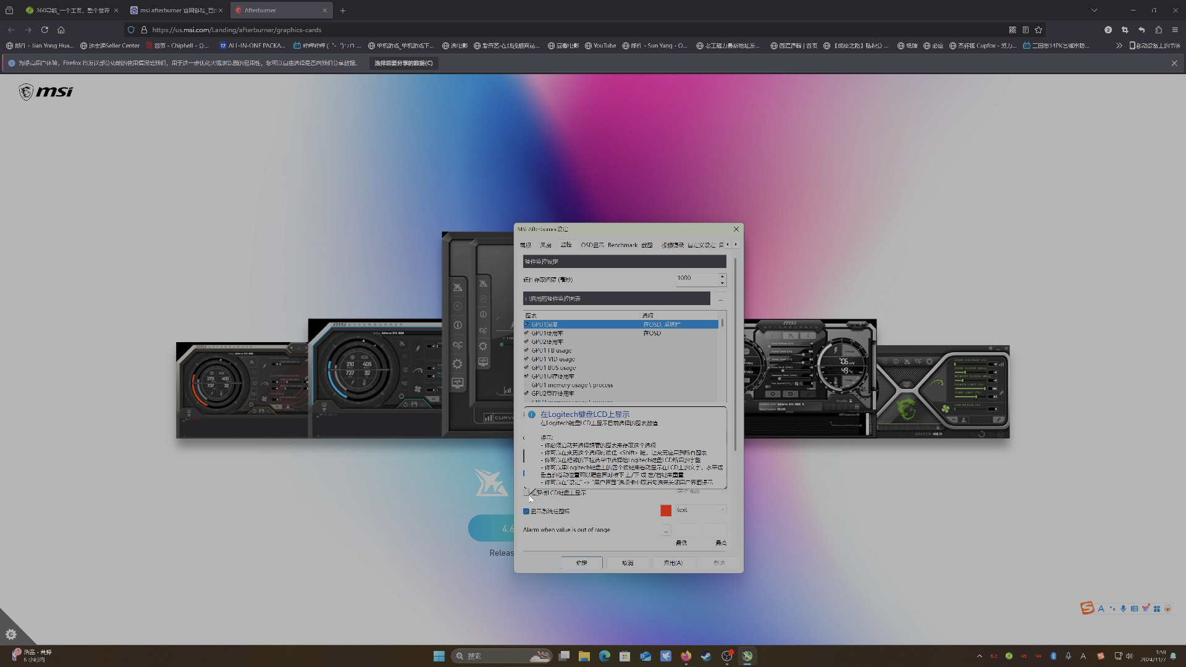The width and height of the screenshot is (1186, 667).
Task: Click the QR code icon in the address bar
Action: click(x=1012, y=30)
